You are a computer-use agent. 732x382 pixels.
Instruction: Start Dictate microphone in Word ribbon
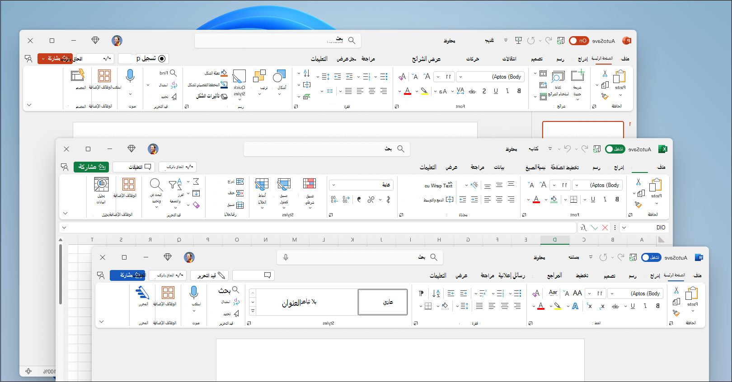coord(194,293)
